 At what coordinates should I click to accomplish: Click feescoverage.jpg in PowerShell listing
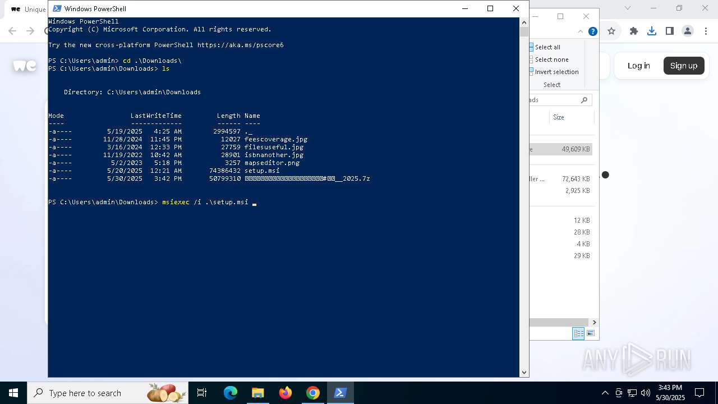coord(276,139)
